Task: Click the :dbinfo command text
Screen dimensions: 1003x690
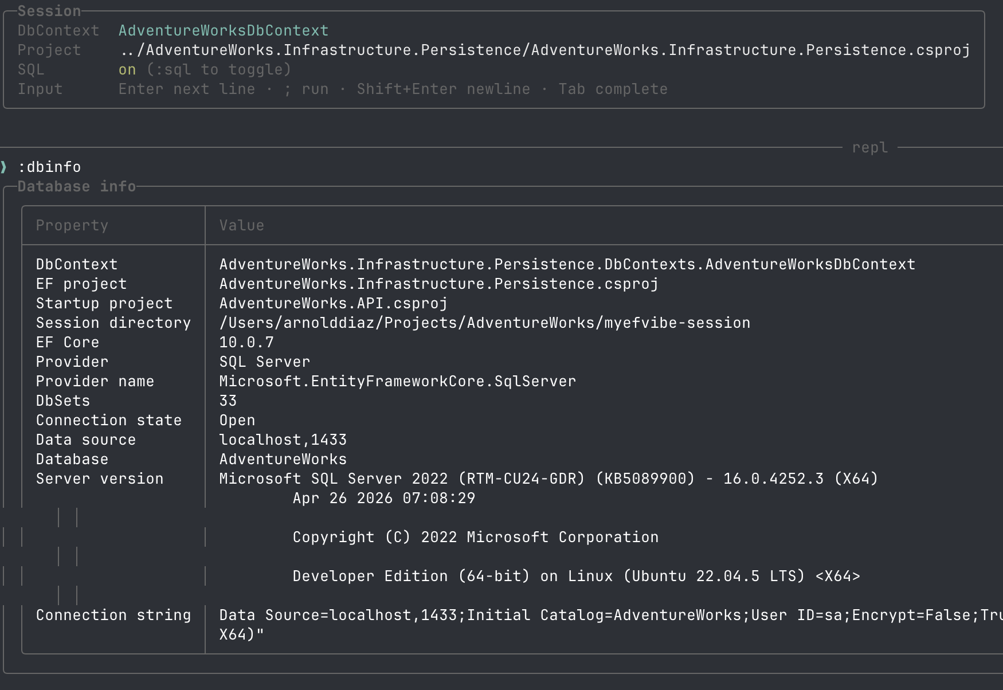Action: tap(49, 167)
